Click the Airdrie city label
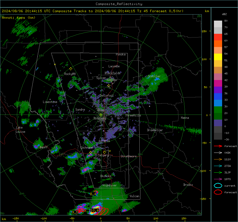 click(104, 141)
